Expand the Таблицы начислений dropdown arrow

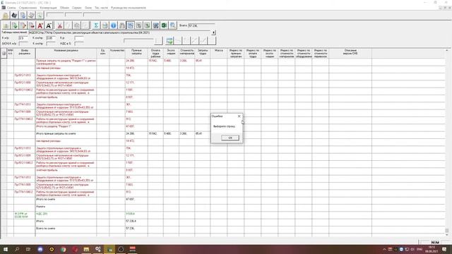tap(213, 32)
